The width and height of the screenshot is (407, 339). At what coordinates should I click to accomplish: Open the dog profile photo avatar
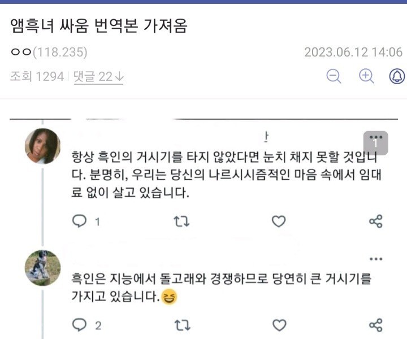[x=42, y=268]
